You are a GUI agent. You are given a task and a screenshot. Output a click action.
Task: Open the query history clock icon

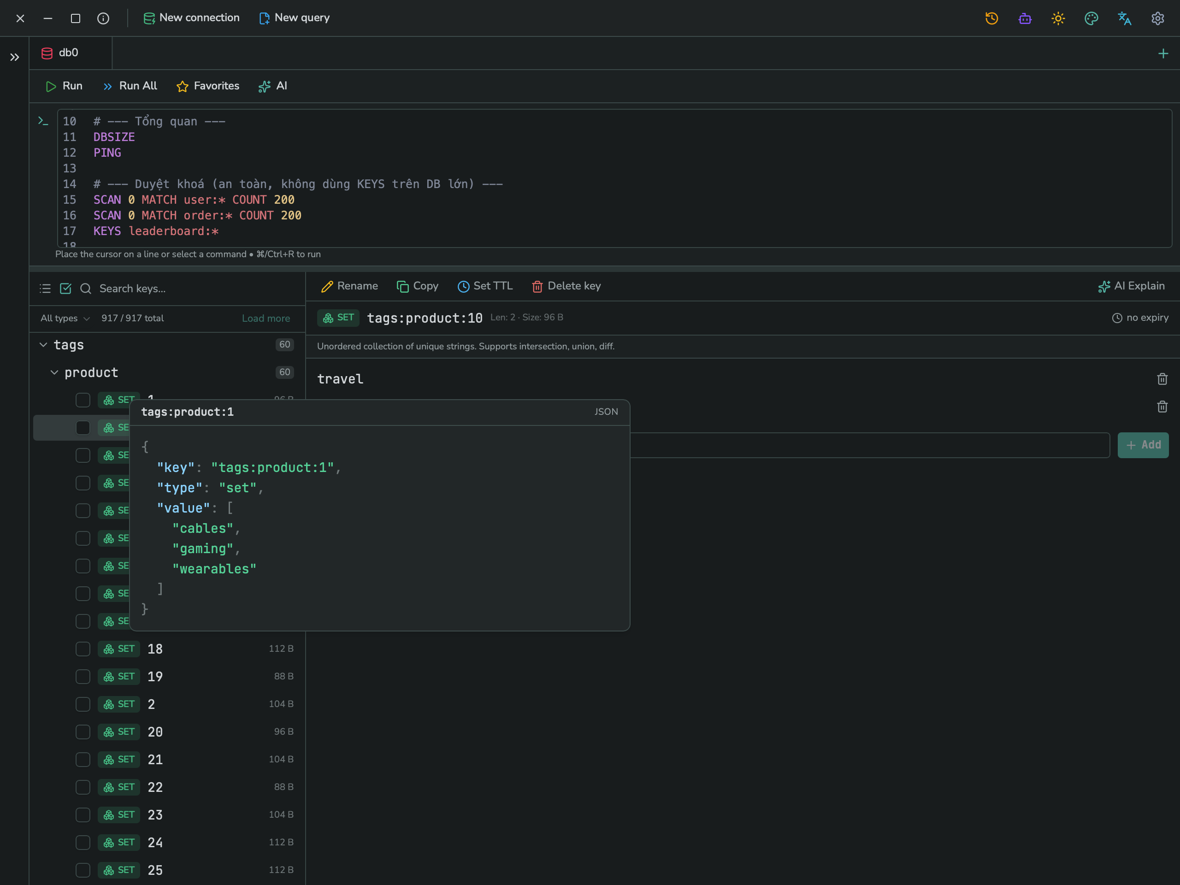coord(991,18)
